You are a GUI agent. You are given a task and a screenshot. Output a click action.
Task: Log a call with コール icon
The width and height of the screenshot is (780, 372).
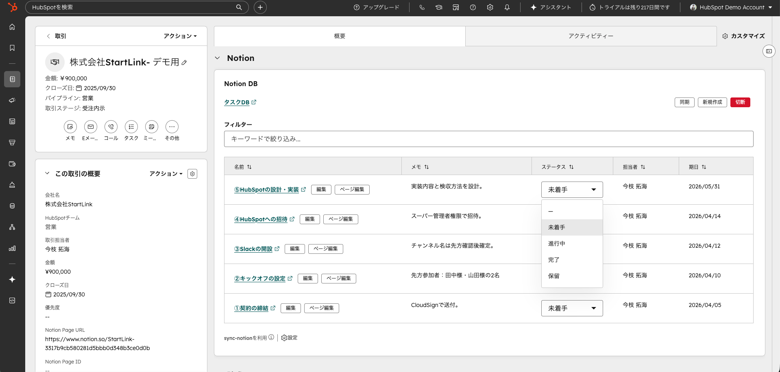111,127
